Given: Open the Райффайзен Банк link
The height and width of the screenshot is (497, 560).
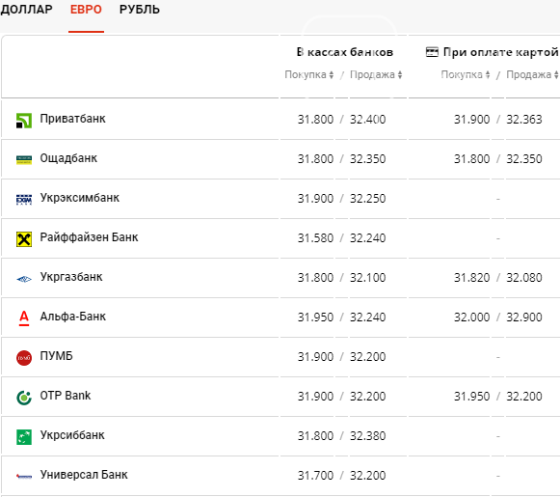Looking at the screenshot, I should click(x=89, y=237).
